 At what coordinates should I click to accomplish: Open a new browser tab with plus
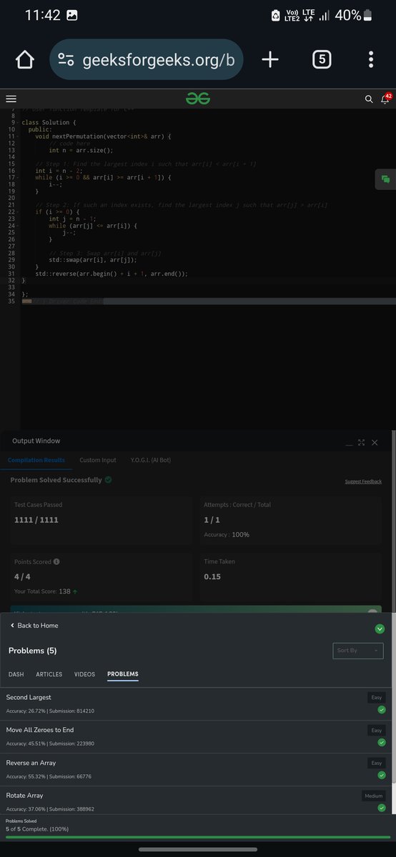click(270, 60)
